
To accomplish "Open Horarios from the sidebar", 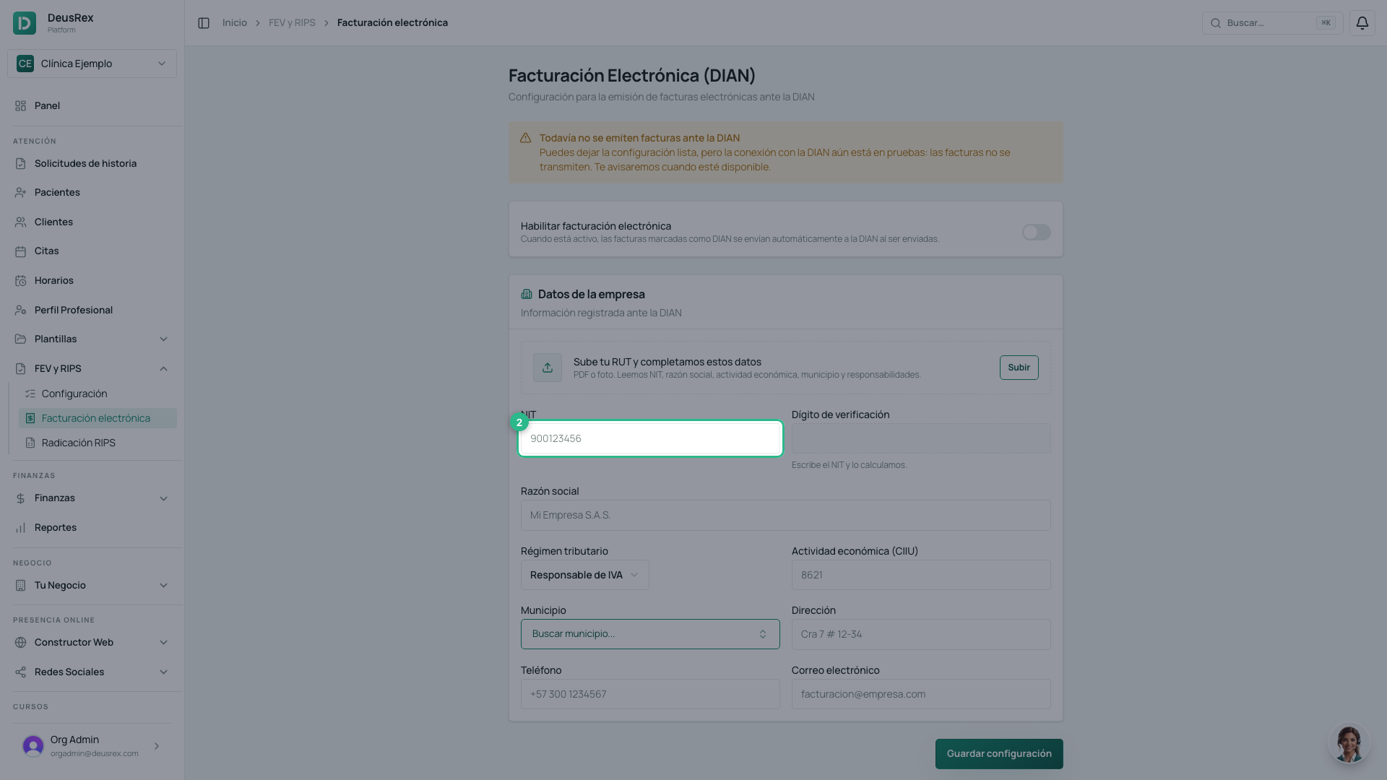I will pyautogui.click(x=92, y=281).
